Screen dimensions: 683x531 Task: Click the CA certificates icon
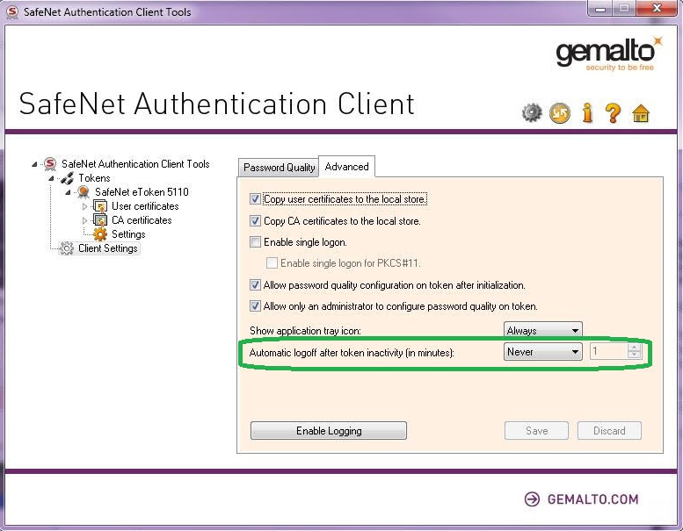(x=100, y=220)
